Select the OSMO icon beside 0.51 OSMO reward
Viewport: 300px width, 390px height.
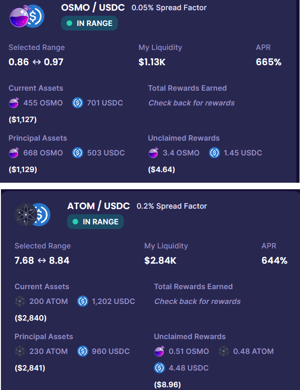[159, 351]
